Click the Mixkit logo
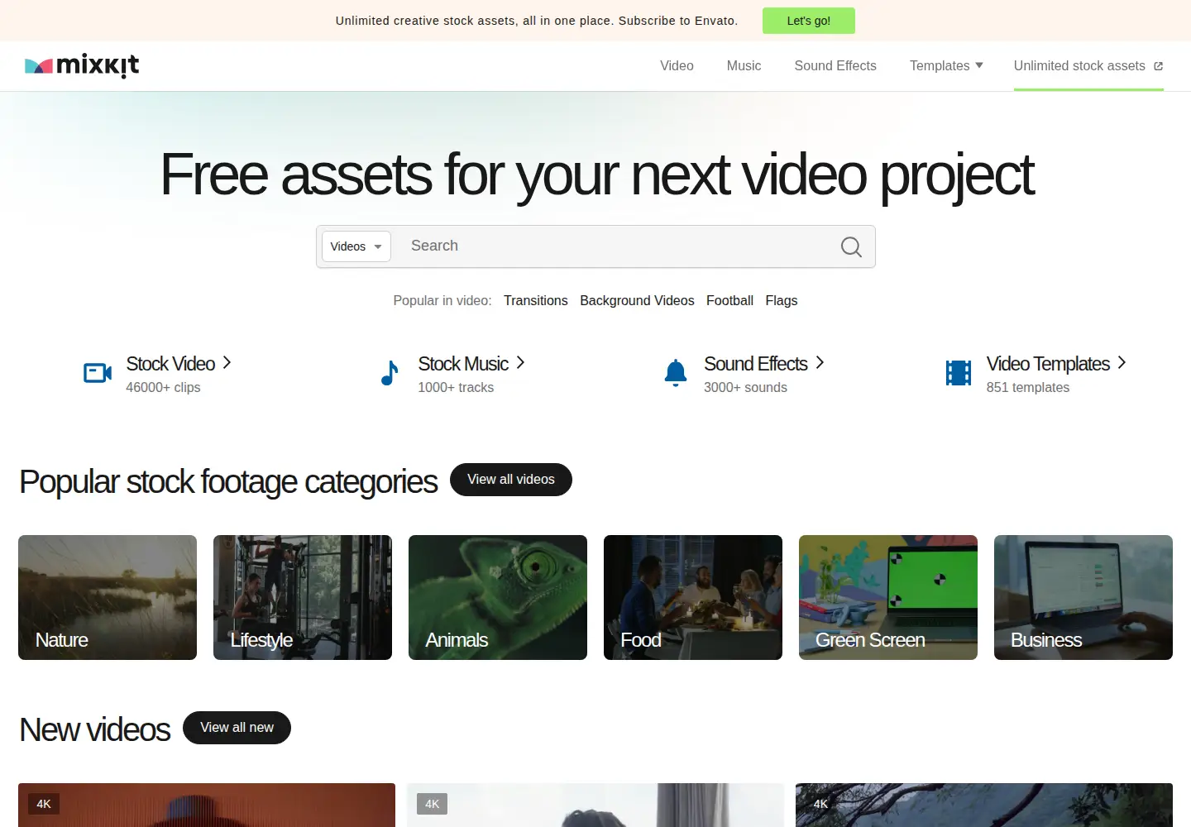This screenshot has height=827, width=1191. coord(82,66)
